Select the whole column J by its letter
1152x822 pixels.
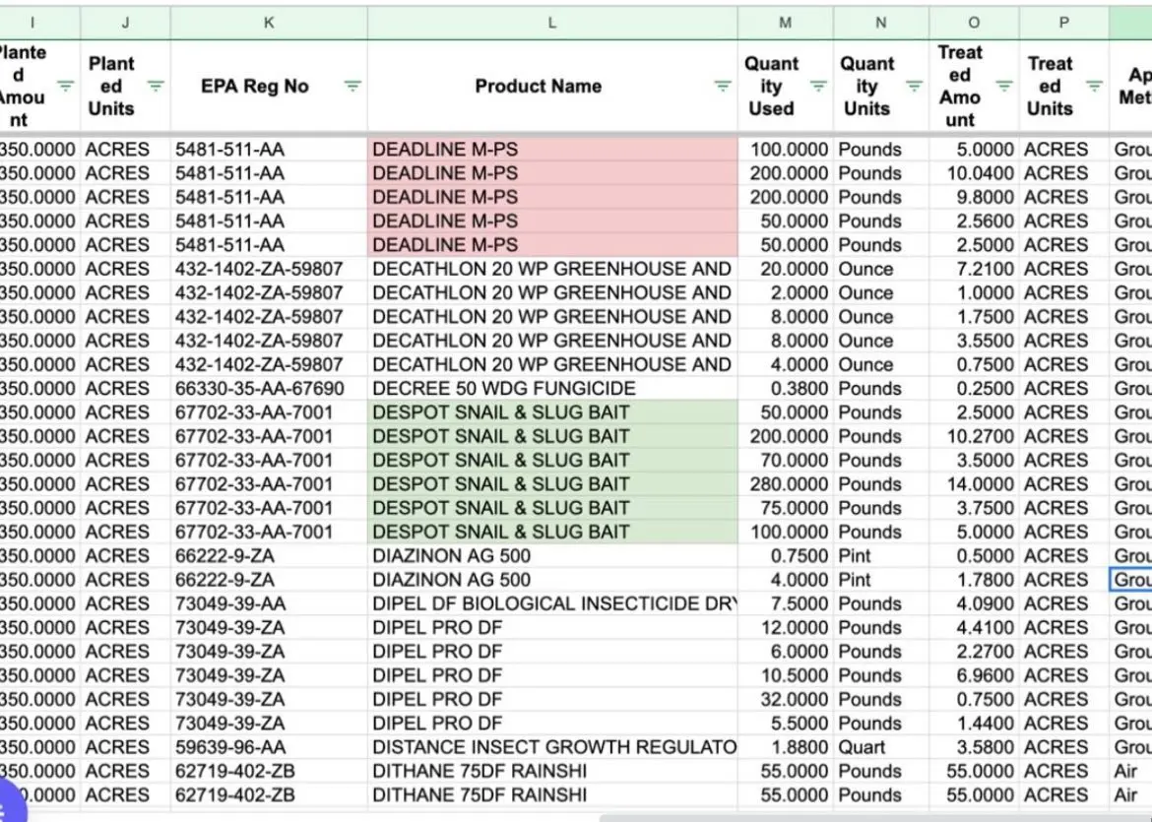pos(126,23)
